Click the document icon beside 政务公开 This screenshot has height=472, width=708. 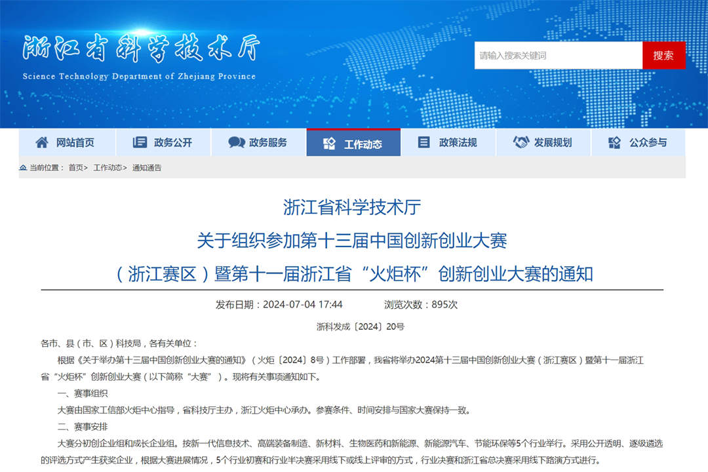140,142
